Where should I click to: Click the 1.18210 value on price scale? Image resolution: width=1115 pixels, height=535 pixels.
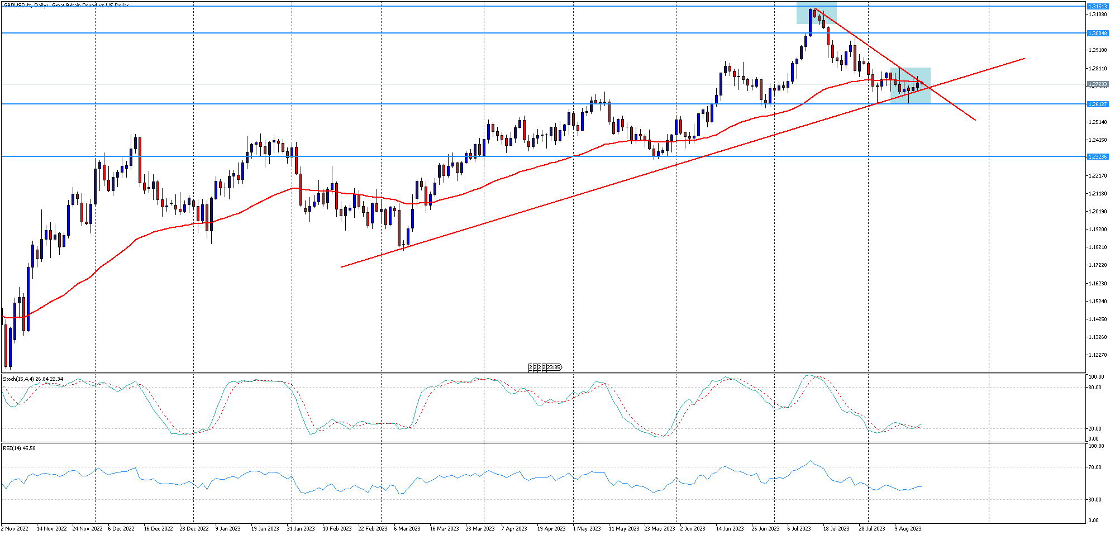(x=1097, y=247)
